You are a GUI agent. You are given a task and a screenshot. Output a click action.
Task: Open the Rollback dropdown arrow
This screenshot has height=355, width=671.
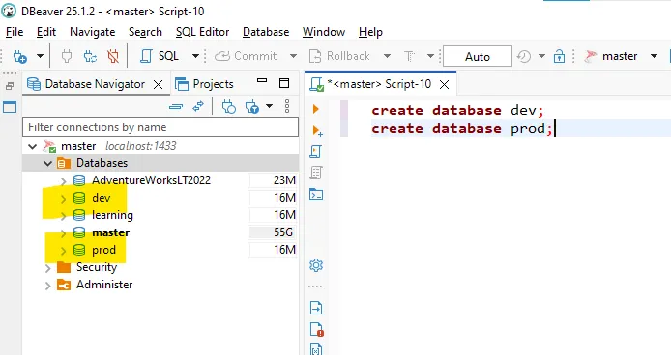click(x=387, y=56)
